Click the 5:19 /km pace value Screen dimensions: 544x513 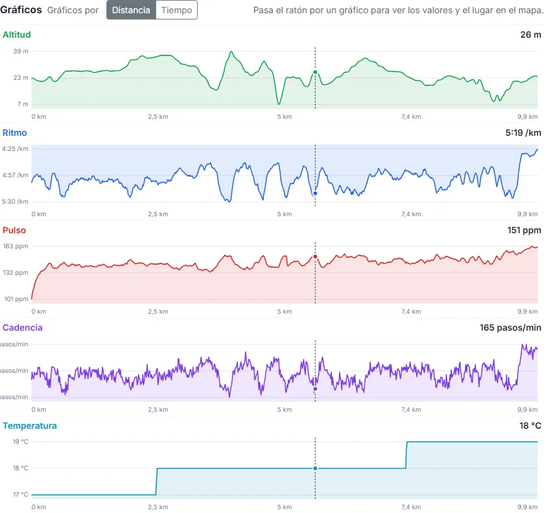[523, 133]
